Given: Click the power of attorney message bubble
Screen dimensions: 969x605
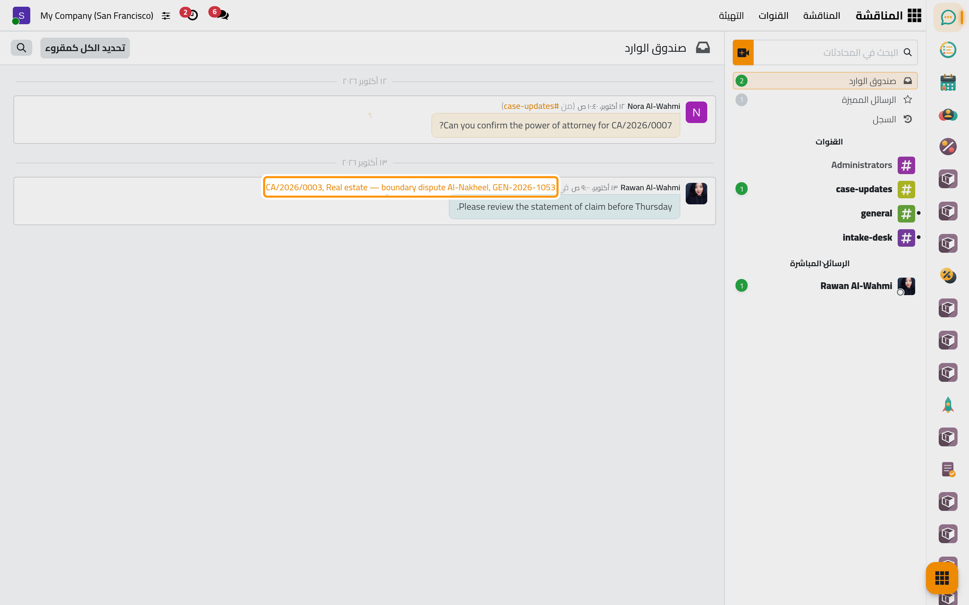Looking at the screenshot, I should click(x=556, y=126).
